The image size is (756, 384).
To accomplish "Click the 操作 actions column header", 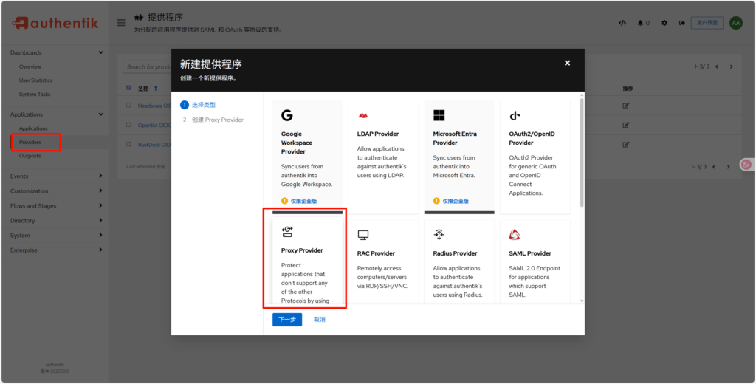I will coord(628,89).
